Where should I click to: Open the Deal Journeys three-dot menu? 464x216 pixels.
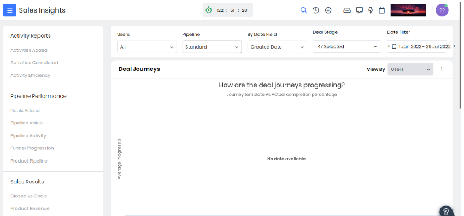tap(442, 69)
